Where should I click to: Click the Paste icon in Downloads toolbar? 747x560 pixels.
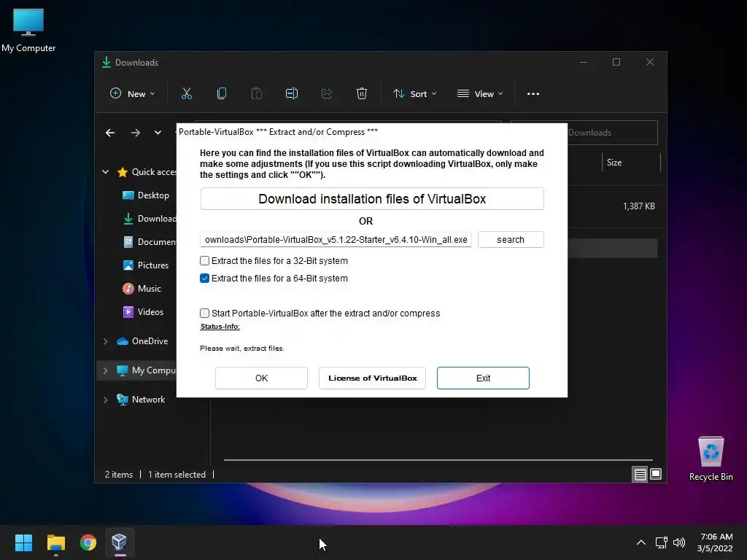click(x=256, y=94)
